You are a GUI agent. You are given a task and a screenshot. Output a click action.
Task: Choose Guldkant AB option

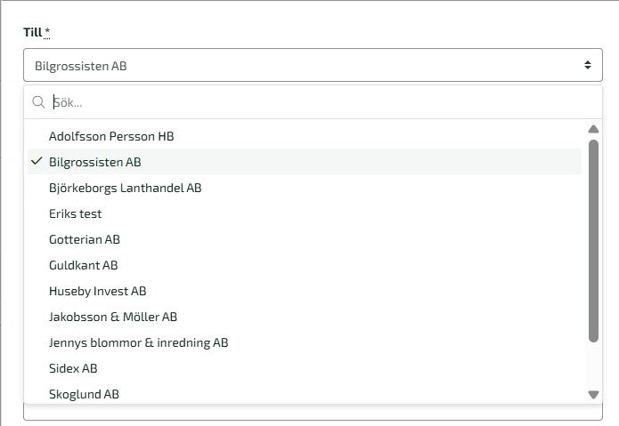coord(84,265)
